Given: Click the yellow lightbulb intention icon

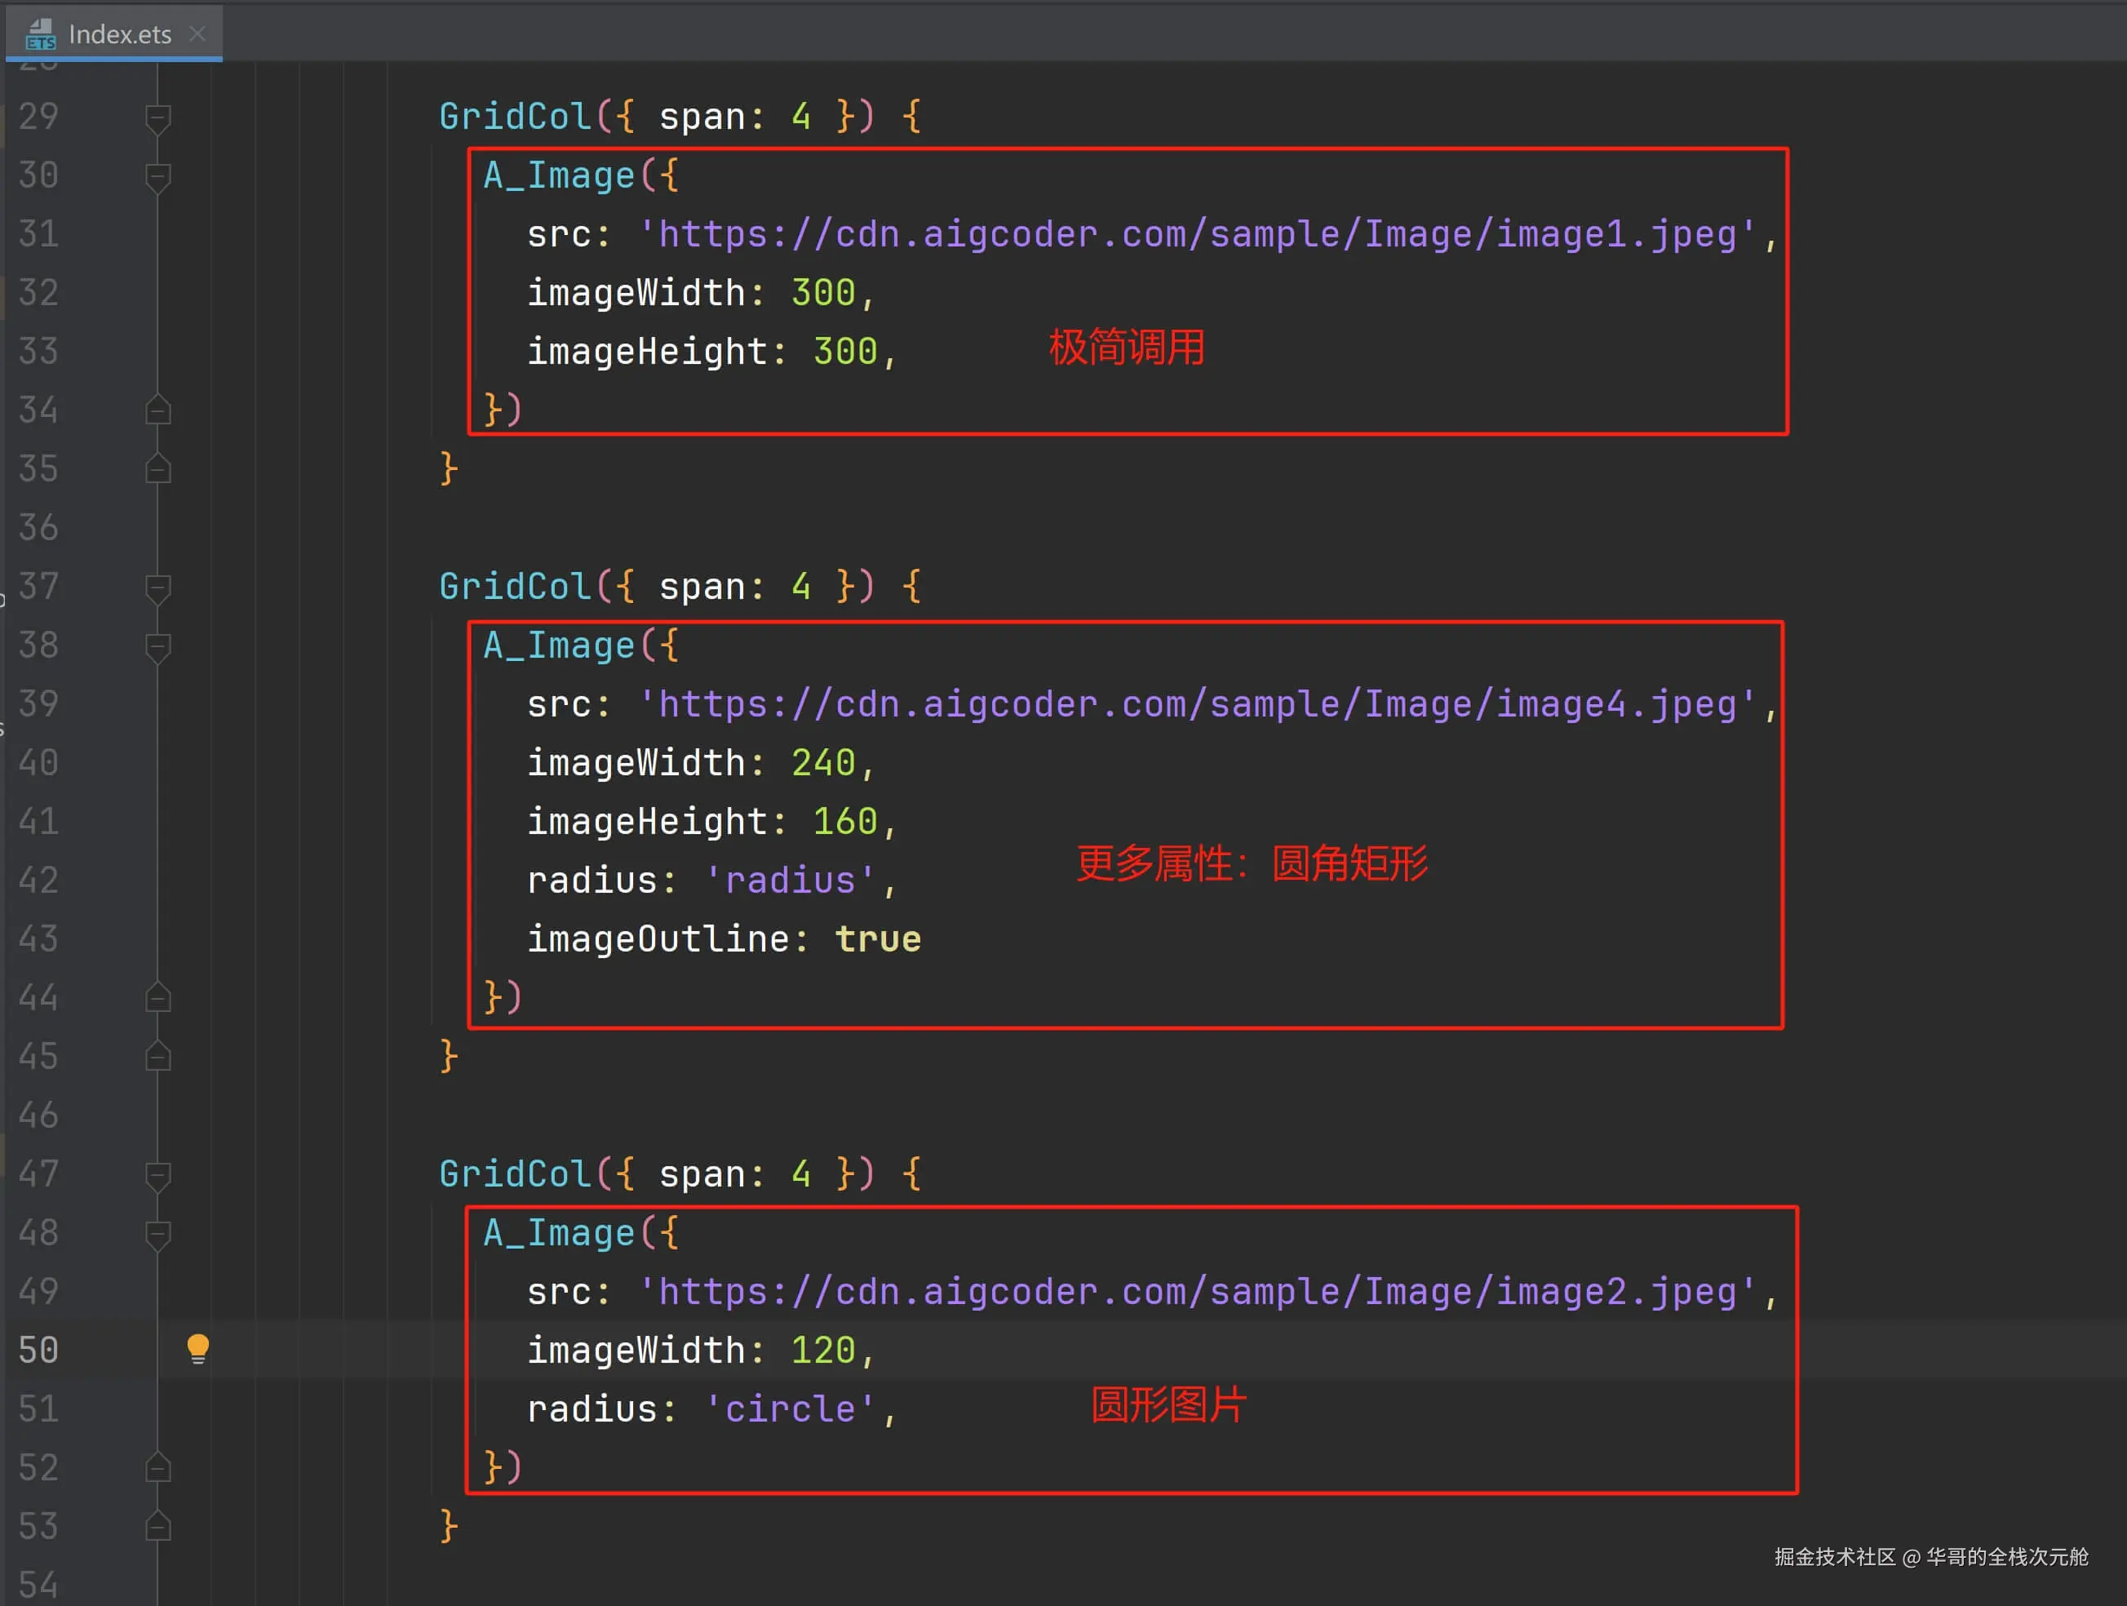Looking at the screenshot, I should pos(197,1348).
